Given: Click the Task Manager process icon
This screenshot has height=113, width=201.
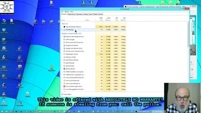Looking at the screenshot, I should (x=64, y=30).
